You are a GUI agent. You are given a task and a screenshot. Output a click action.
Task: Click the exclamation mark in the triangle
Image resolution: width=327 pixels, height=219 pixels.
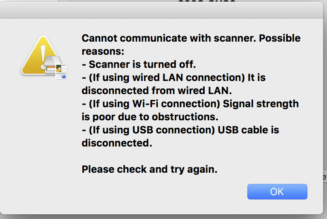(x=43, y=54)
